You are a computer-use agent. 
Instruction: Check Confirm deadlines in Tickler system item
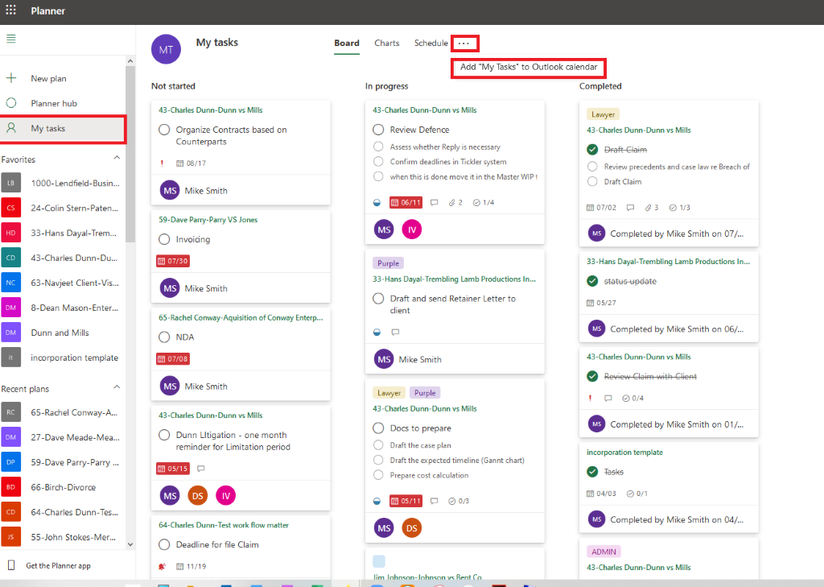[x=378, y=162]
